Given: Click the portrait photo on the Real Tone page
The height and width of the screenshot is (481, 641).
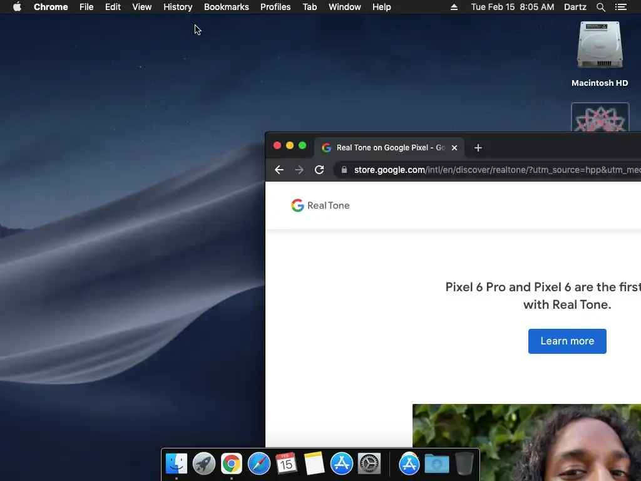Looking at the screenshot, I should (x=526, y=442).
